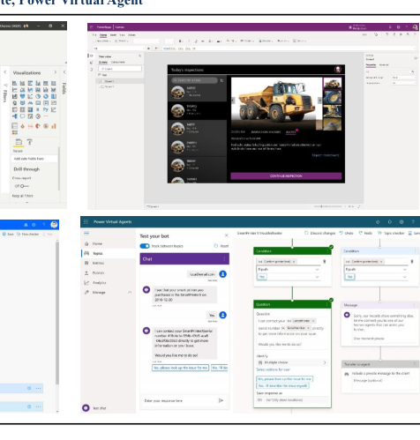Show previous truck photo arrow in Power Apps canvas
The height and width of the screenshot is (440, 420).
(x=233, y=101)
